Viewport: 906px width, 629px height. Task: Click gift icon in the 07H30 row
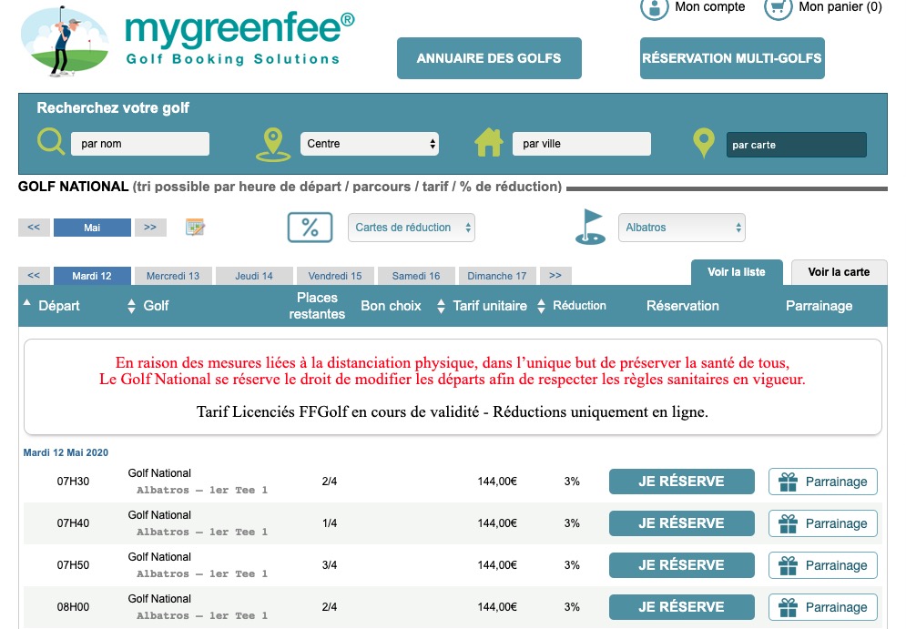789,482
